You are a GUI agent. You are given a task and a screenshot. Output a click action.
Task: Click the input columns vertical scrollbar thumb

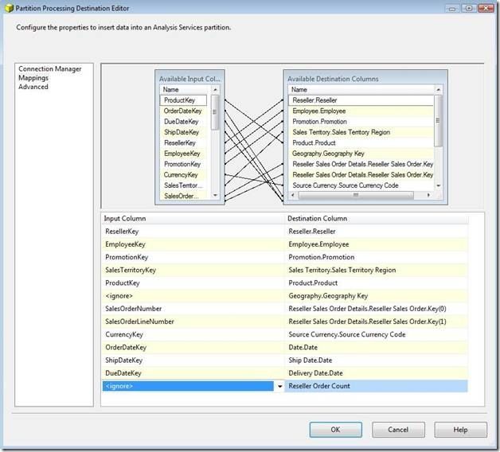click(215, 112)
